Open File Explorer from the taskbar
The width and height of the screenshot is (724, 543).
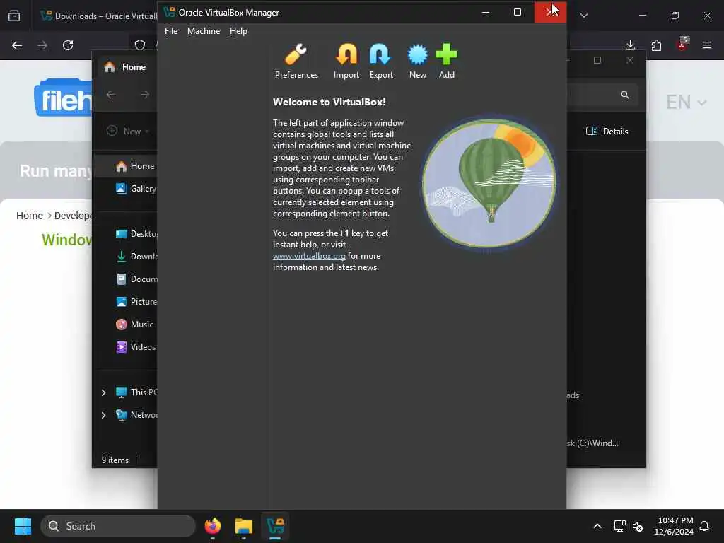(244, 526)
